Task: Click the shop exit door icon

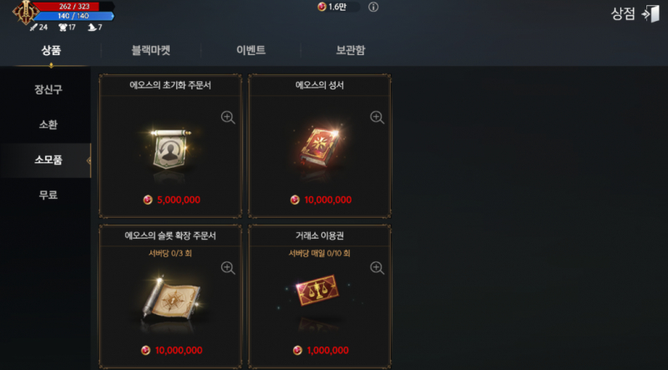Action: pyautogui.click(x=650, y=13)
